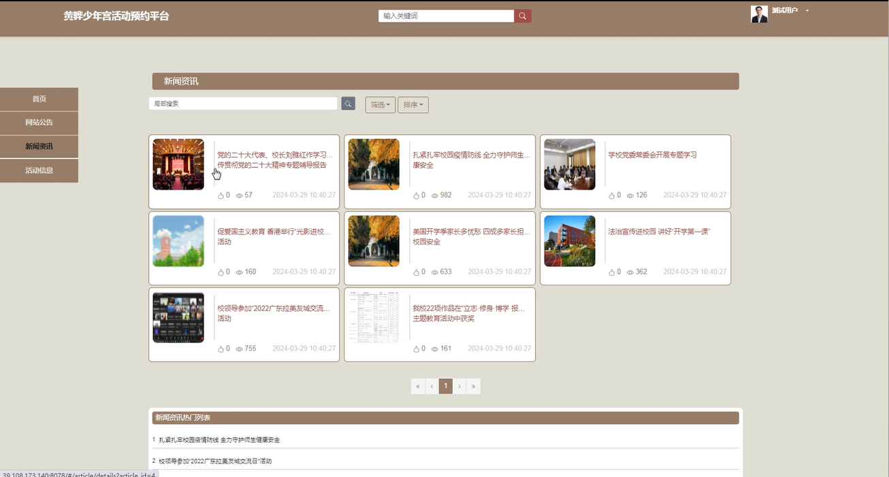
Task: Open article 美国开学季家长多忧愁
Action: pos(471,236)
